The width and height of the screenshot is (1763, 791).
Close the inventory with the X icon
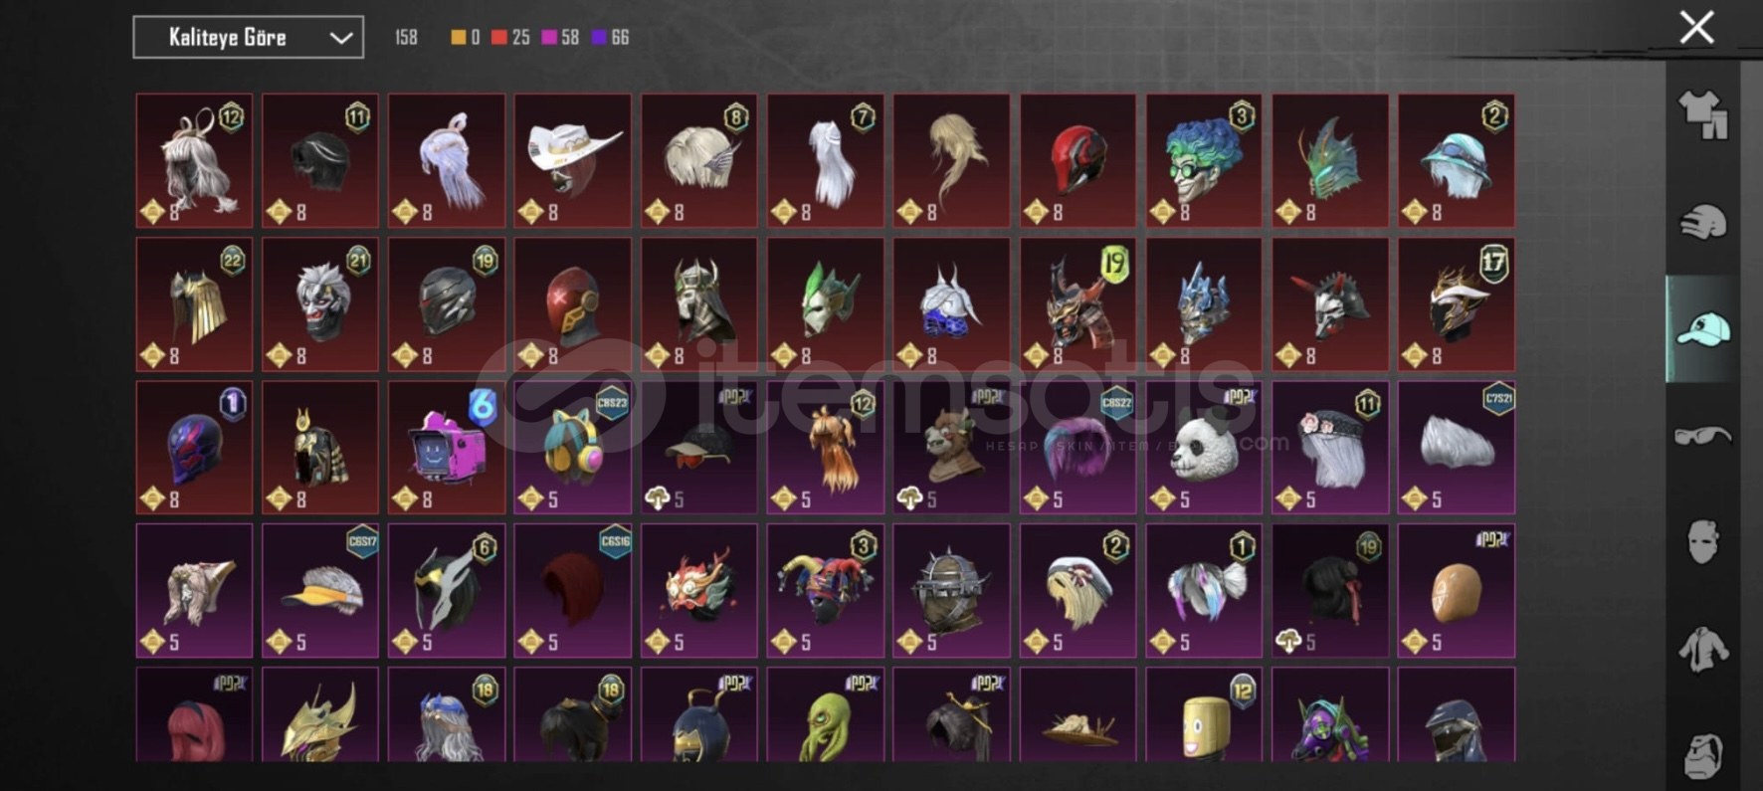[1696, 27]
